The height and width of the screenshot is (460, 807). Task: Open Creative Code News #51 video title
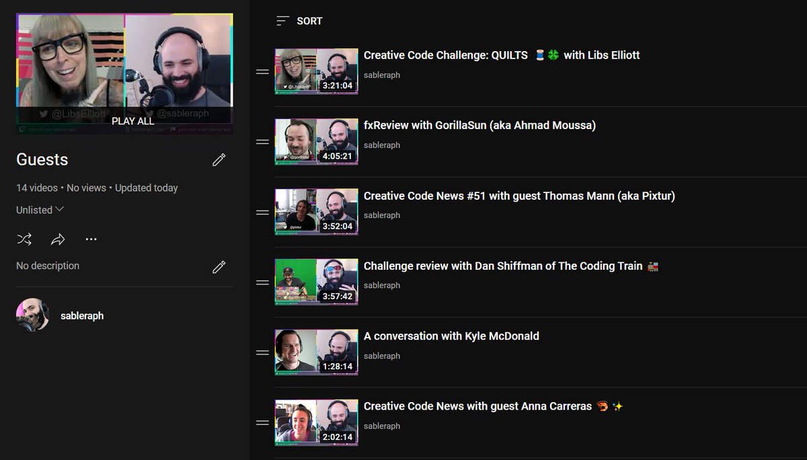tap(519, 196)
